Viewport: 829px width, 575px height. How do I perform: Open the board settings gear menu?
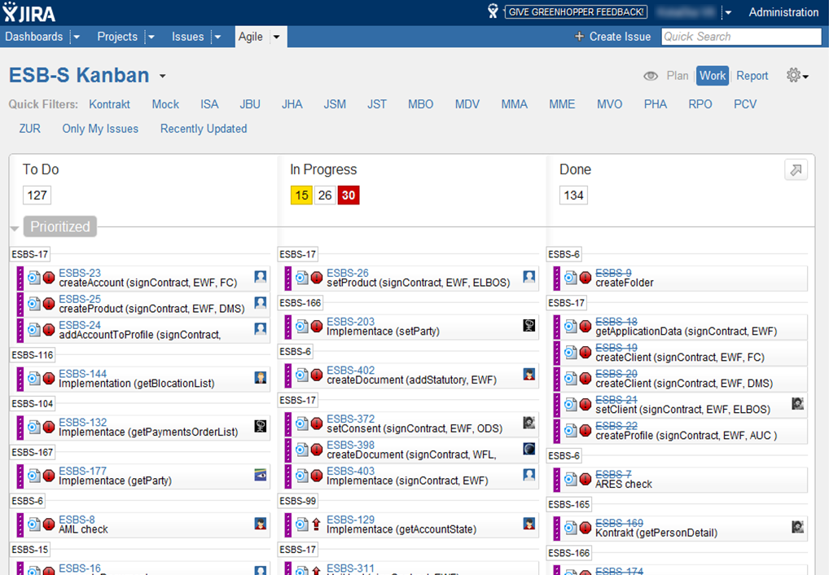(x=796, y=76)
